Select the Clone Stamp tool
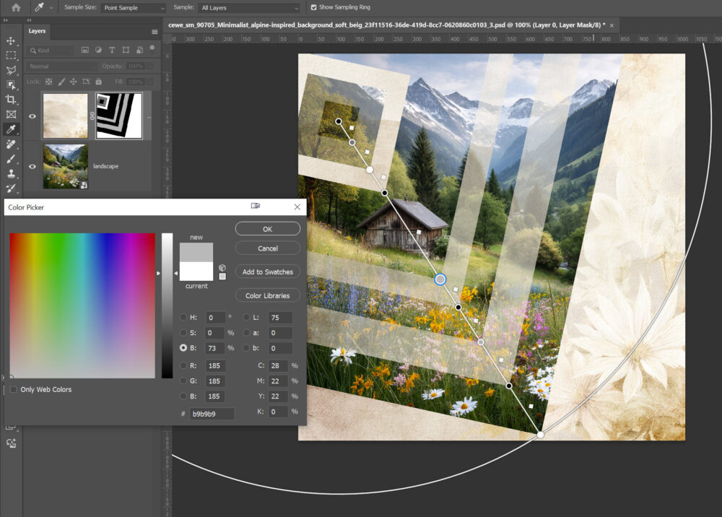The width and height of the screenshot is (722, 517). 11,173
